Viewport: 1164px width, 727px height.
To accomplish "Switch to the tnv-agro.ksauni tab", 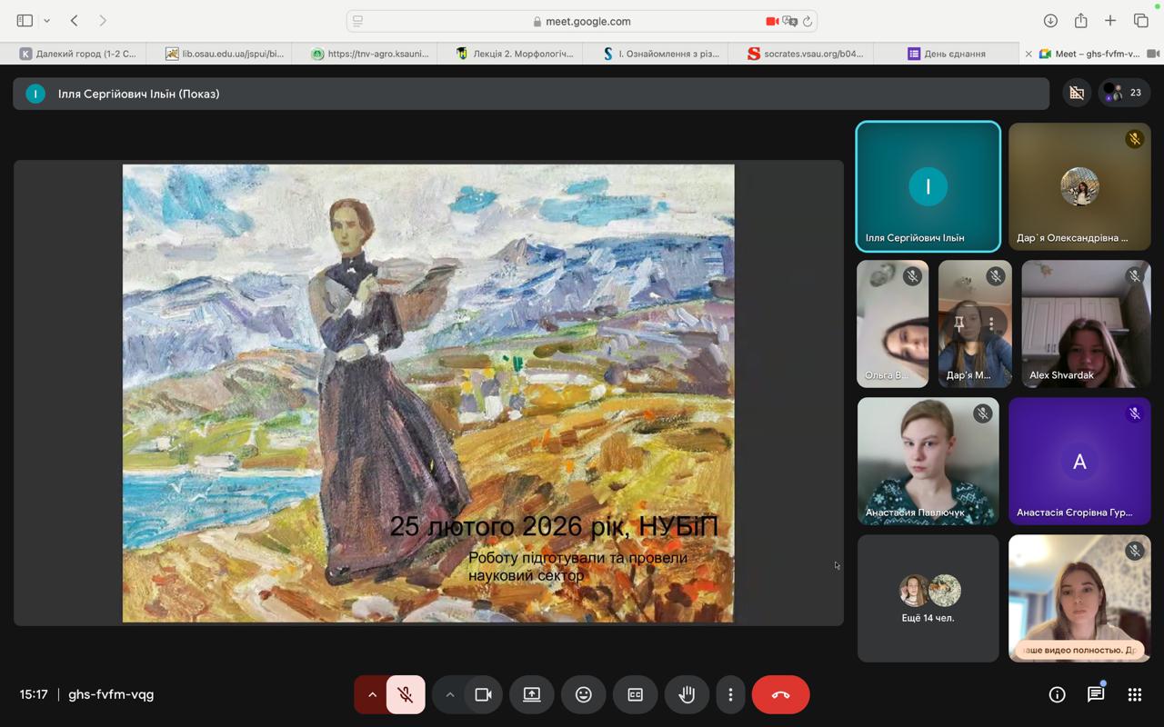I will pyautogui.click(x=369, y=54).
